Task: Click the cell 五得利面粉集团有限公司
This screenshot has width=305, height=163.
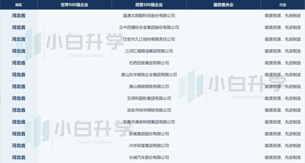Action: point(149,98)
